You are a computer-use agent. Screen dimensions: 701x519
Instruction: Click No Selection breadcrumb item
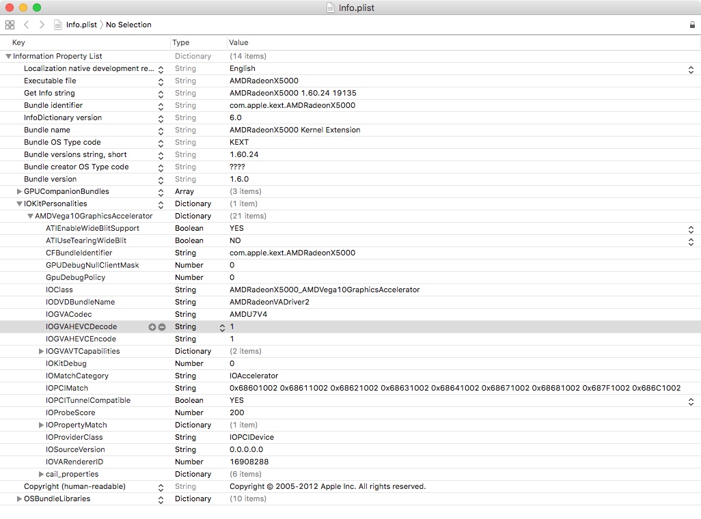point(128,25)
